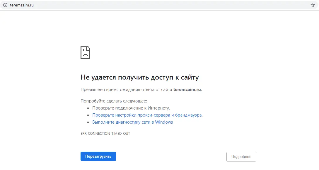
Task: Select the ERR_CONNECTION_TIMED_OUT code
Action: click(x=105, y=133)
